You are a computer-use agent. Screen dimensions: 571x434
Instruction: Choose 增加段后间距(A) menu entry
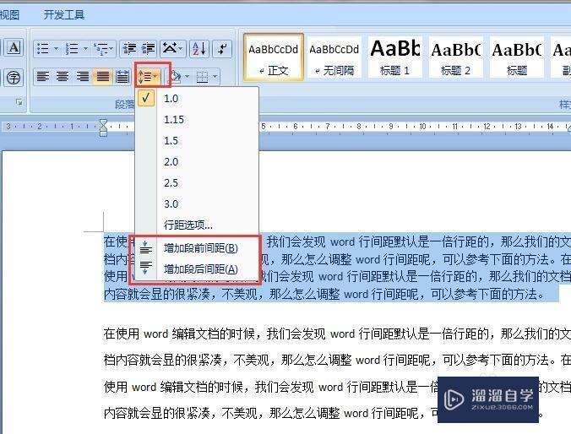tap(197, 269)
